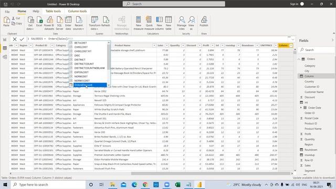The image size is (336, 189).
Task: Select Orders[Discount] in the autocomplete list
Action: point(88,85)
